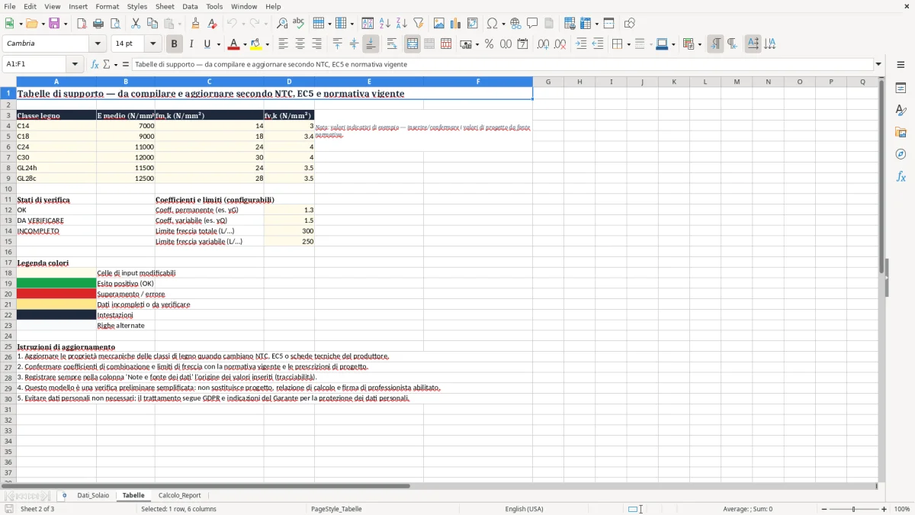
Task: Open Find and Replace
Action: click(282, 24)
